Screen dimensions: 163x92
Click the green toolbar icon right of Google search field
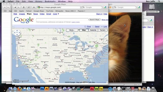[105, 7]
